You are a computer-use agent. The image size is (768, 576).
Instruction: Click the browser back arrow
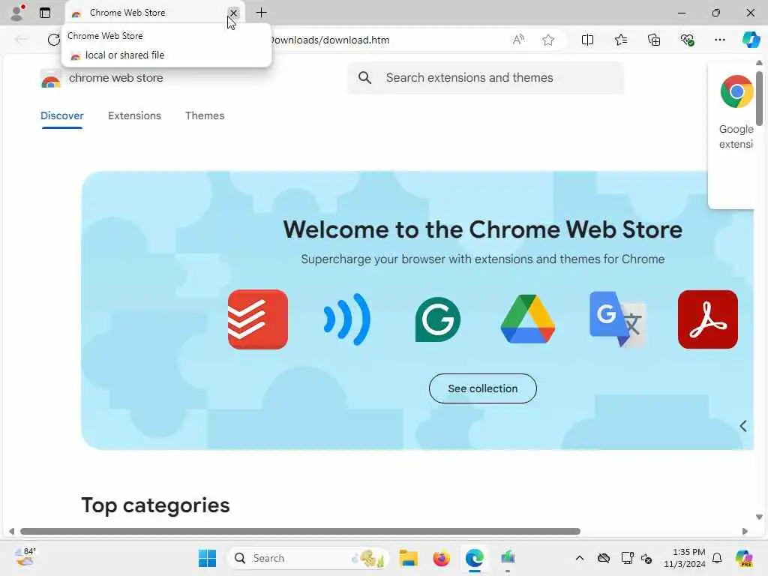point(22,40)
